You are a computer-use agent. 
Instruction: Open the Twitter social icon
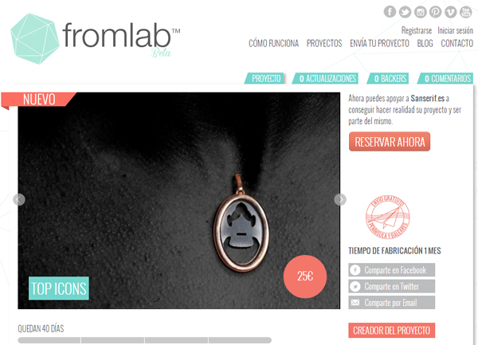click(x=405, y=12)
